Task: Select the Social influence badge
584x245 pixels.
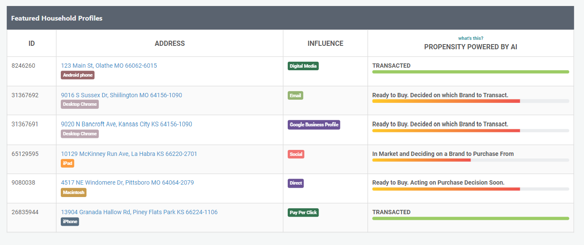Action: click(296, 154)
